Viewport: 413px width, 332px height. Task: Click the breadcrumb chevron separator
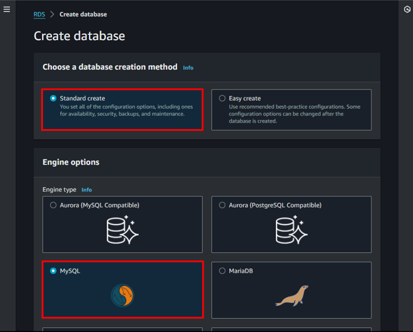coord(52,14)
